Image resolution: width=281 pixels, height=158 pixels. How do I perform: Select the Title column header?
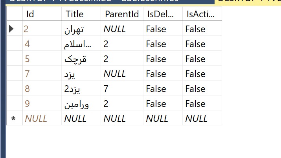click(81, 14)
